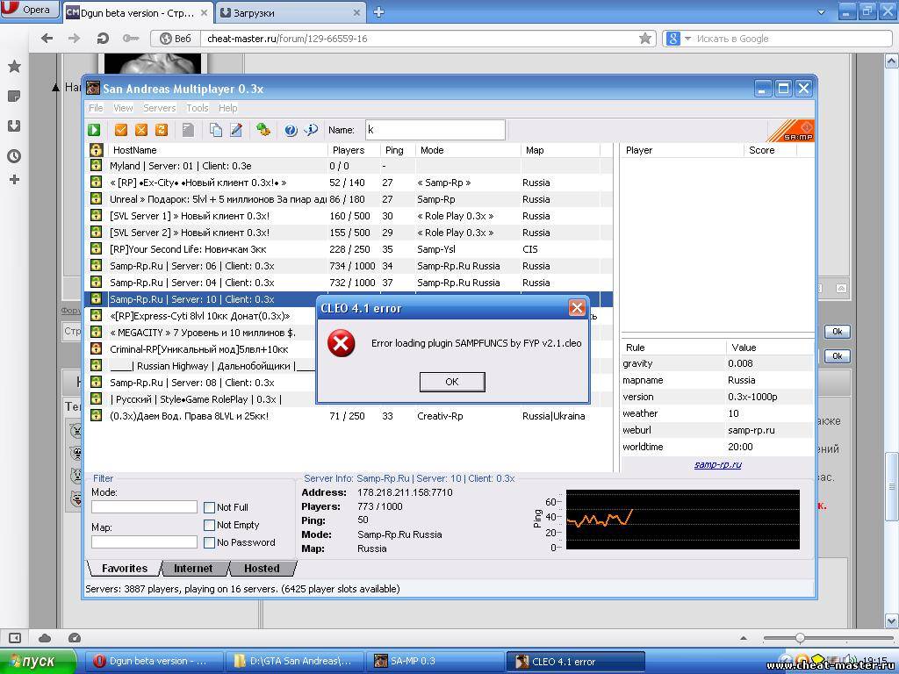Switch to the Favorites tab

(125, 568)
